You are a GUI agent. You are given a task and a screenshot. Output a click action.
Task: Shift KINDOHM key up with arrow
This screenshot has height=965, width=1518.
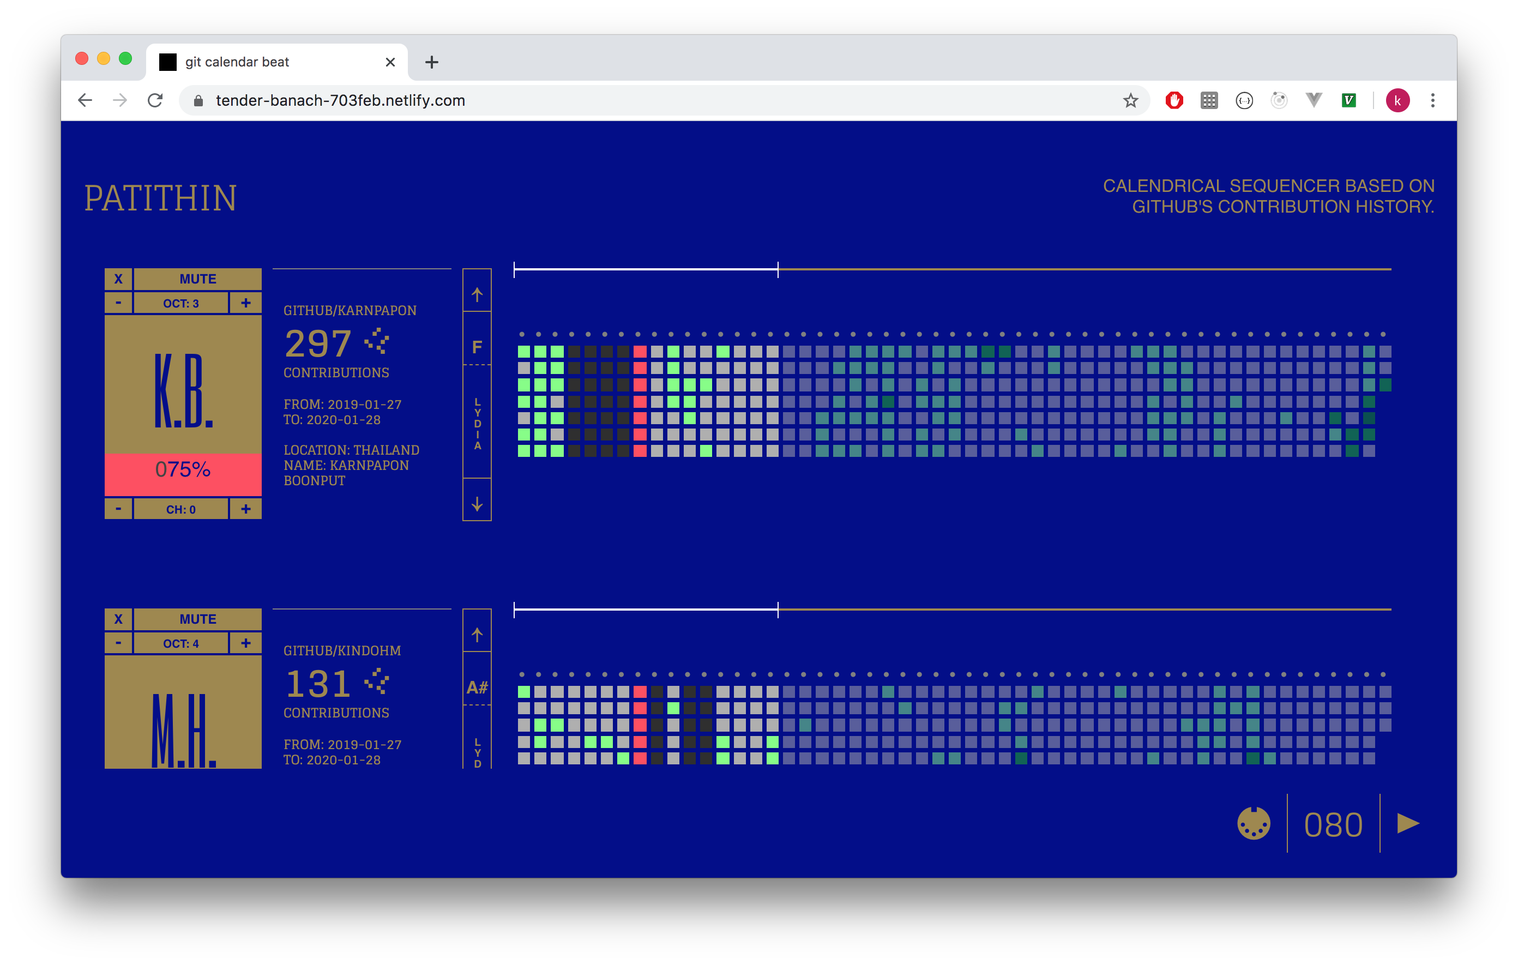tap(477, 635)
